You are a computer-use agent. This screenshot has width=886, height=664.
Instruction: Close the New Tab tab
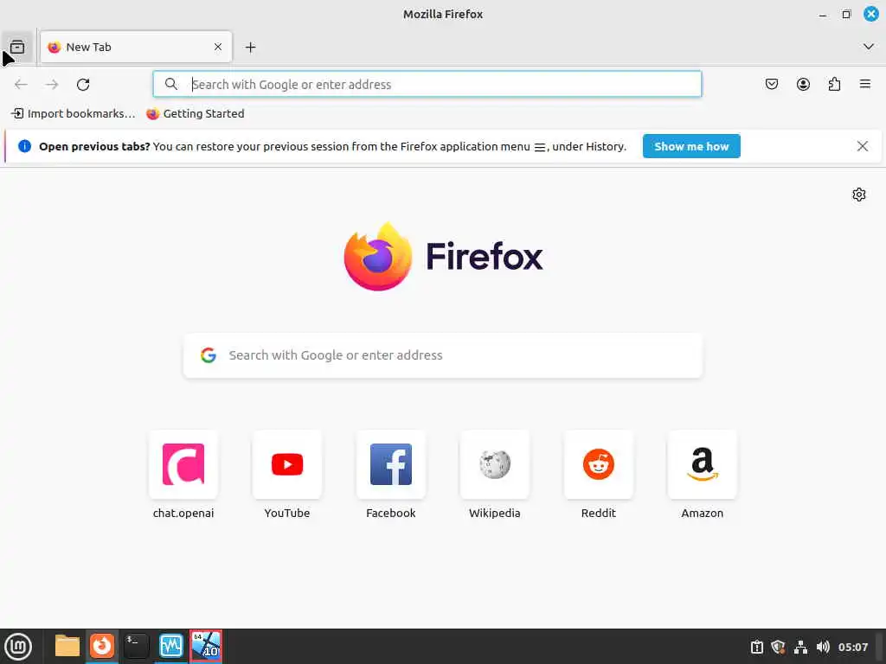click(218, 47)
